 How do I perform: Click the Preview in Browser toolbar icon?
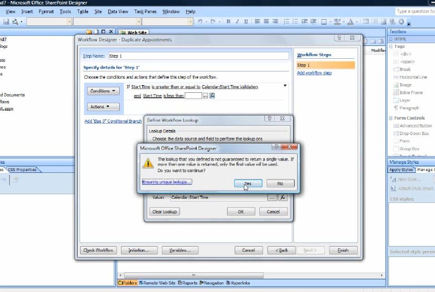pos(15,22)
